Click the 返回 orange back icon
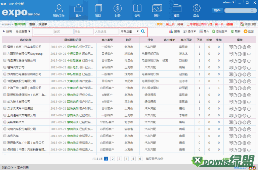The image size is (258, 170). coord(246,32)
